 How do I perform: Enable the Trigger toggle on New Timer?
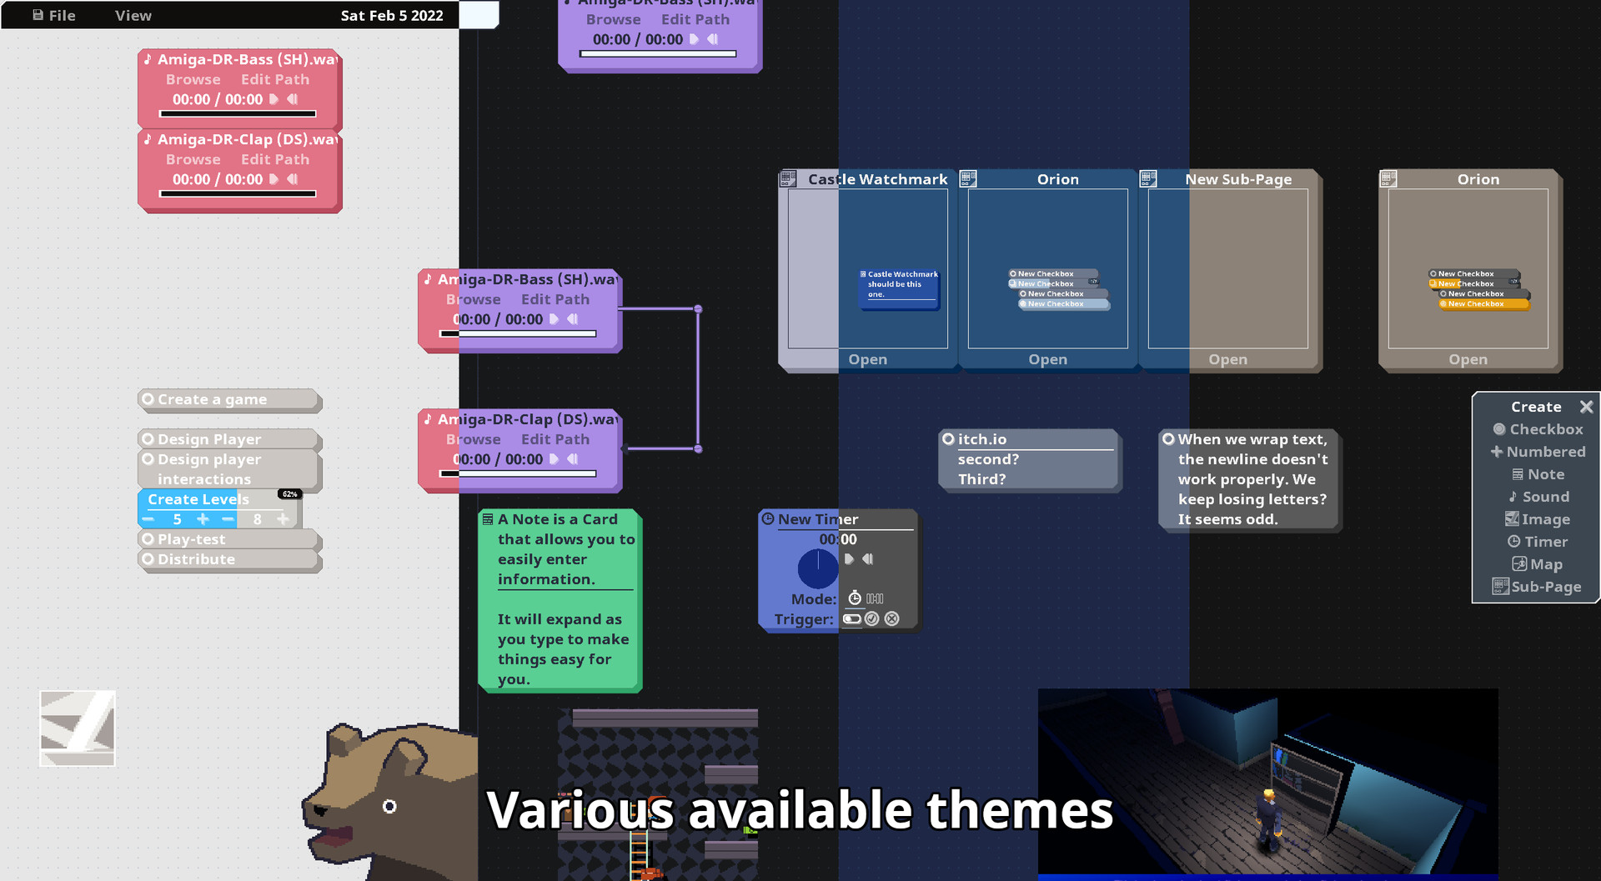(852, 618)
